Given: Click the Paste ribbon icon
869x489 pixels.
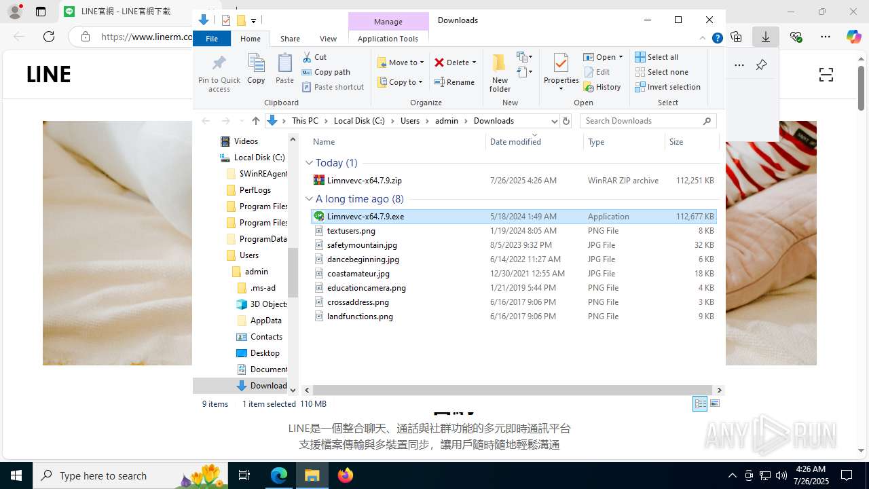Looking at the screenshot, I should coord(284,69).
